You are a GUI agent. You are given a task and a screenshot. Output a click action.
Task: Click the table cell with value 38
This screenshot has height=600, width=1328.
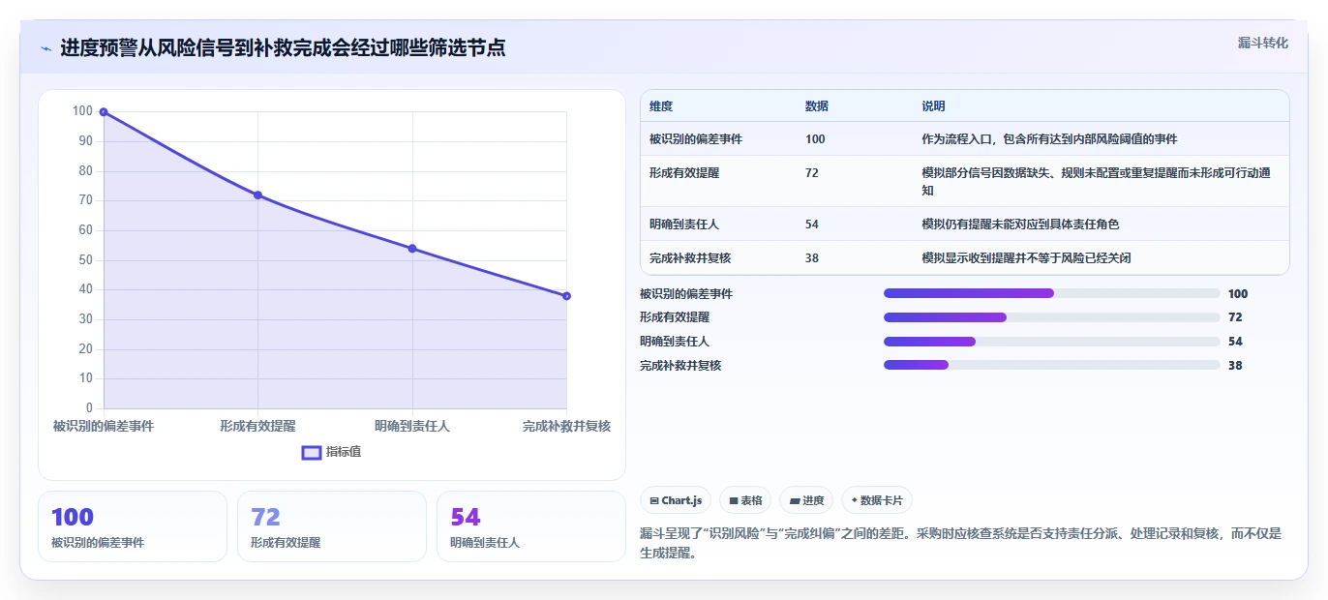tap(812, 258)
